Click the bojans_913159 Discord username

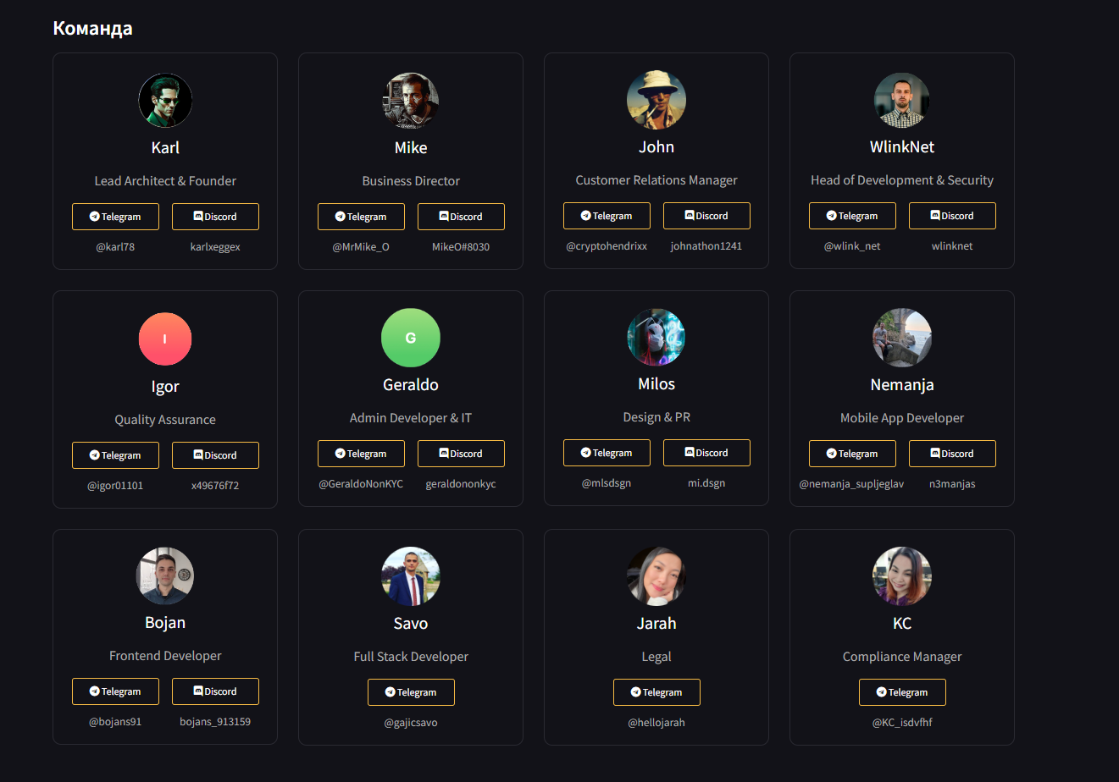(215, 722)
